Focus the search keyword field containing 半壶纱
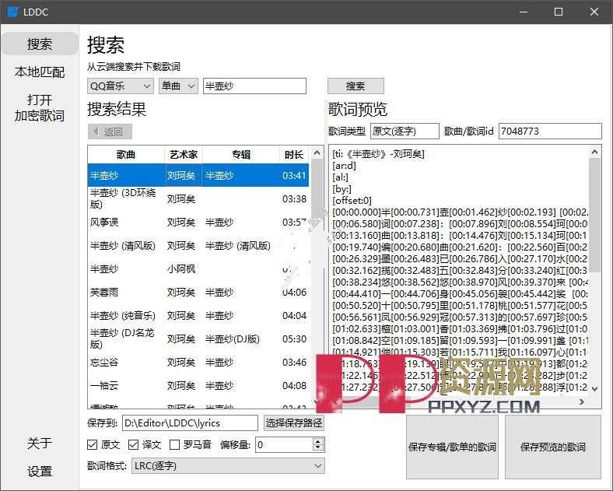This screenshot has height=491, width=613. click(x=254, y=86)
